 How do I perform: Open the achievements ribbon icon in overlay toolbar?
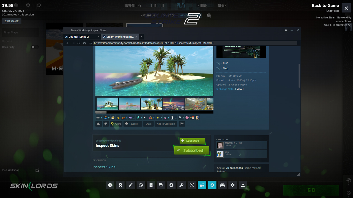point(120,185)
